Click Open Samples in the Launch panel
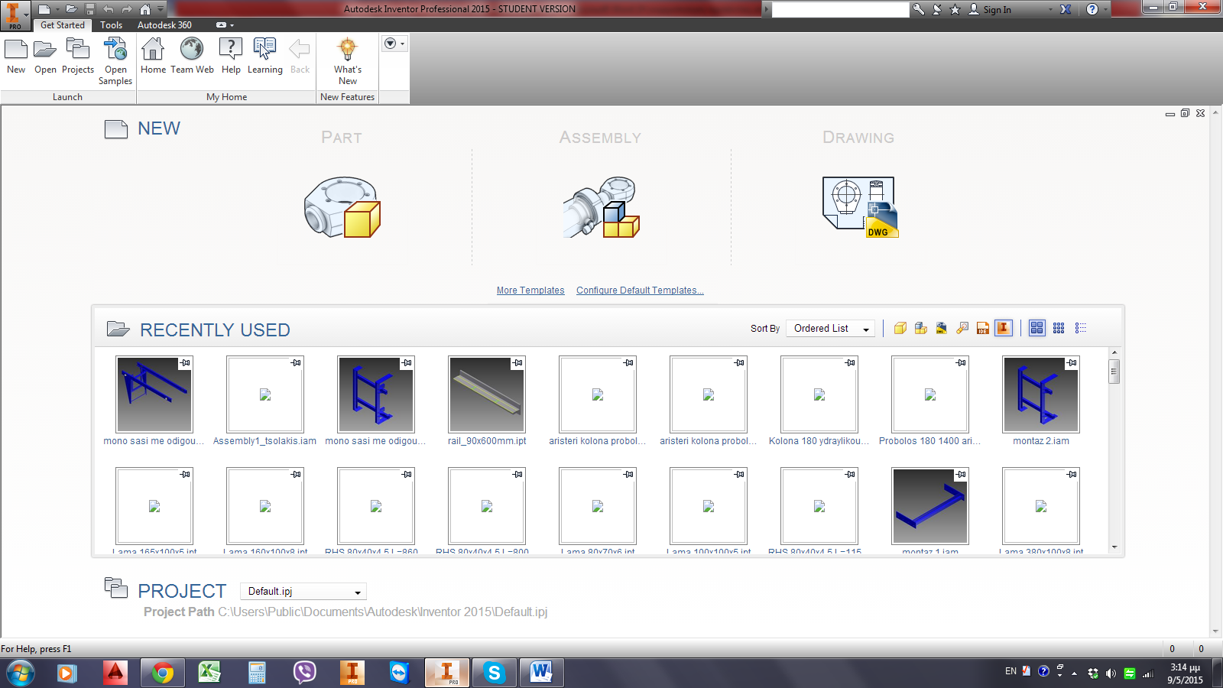This screenshot has width=1223, height=688. pos(115,61)
